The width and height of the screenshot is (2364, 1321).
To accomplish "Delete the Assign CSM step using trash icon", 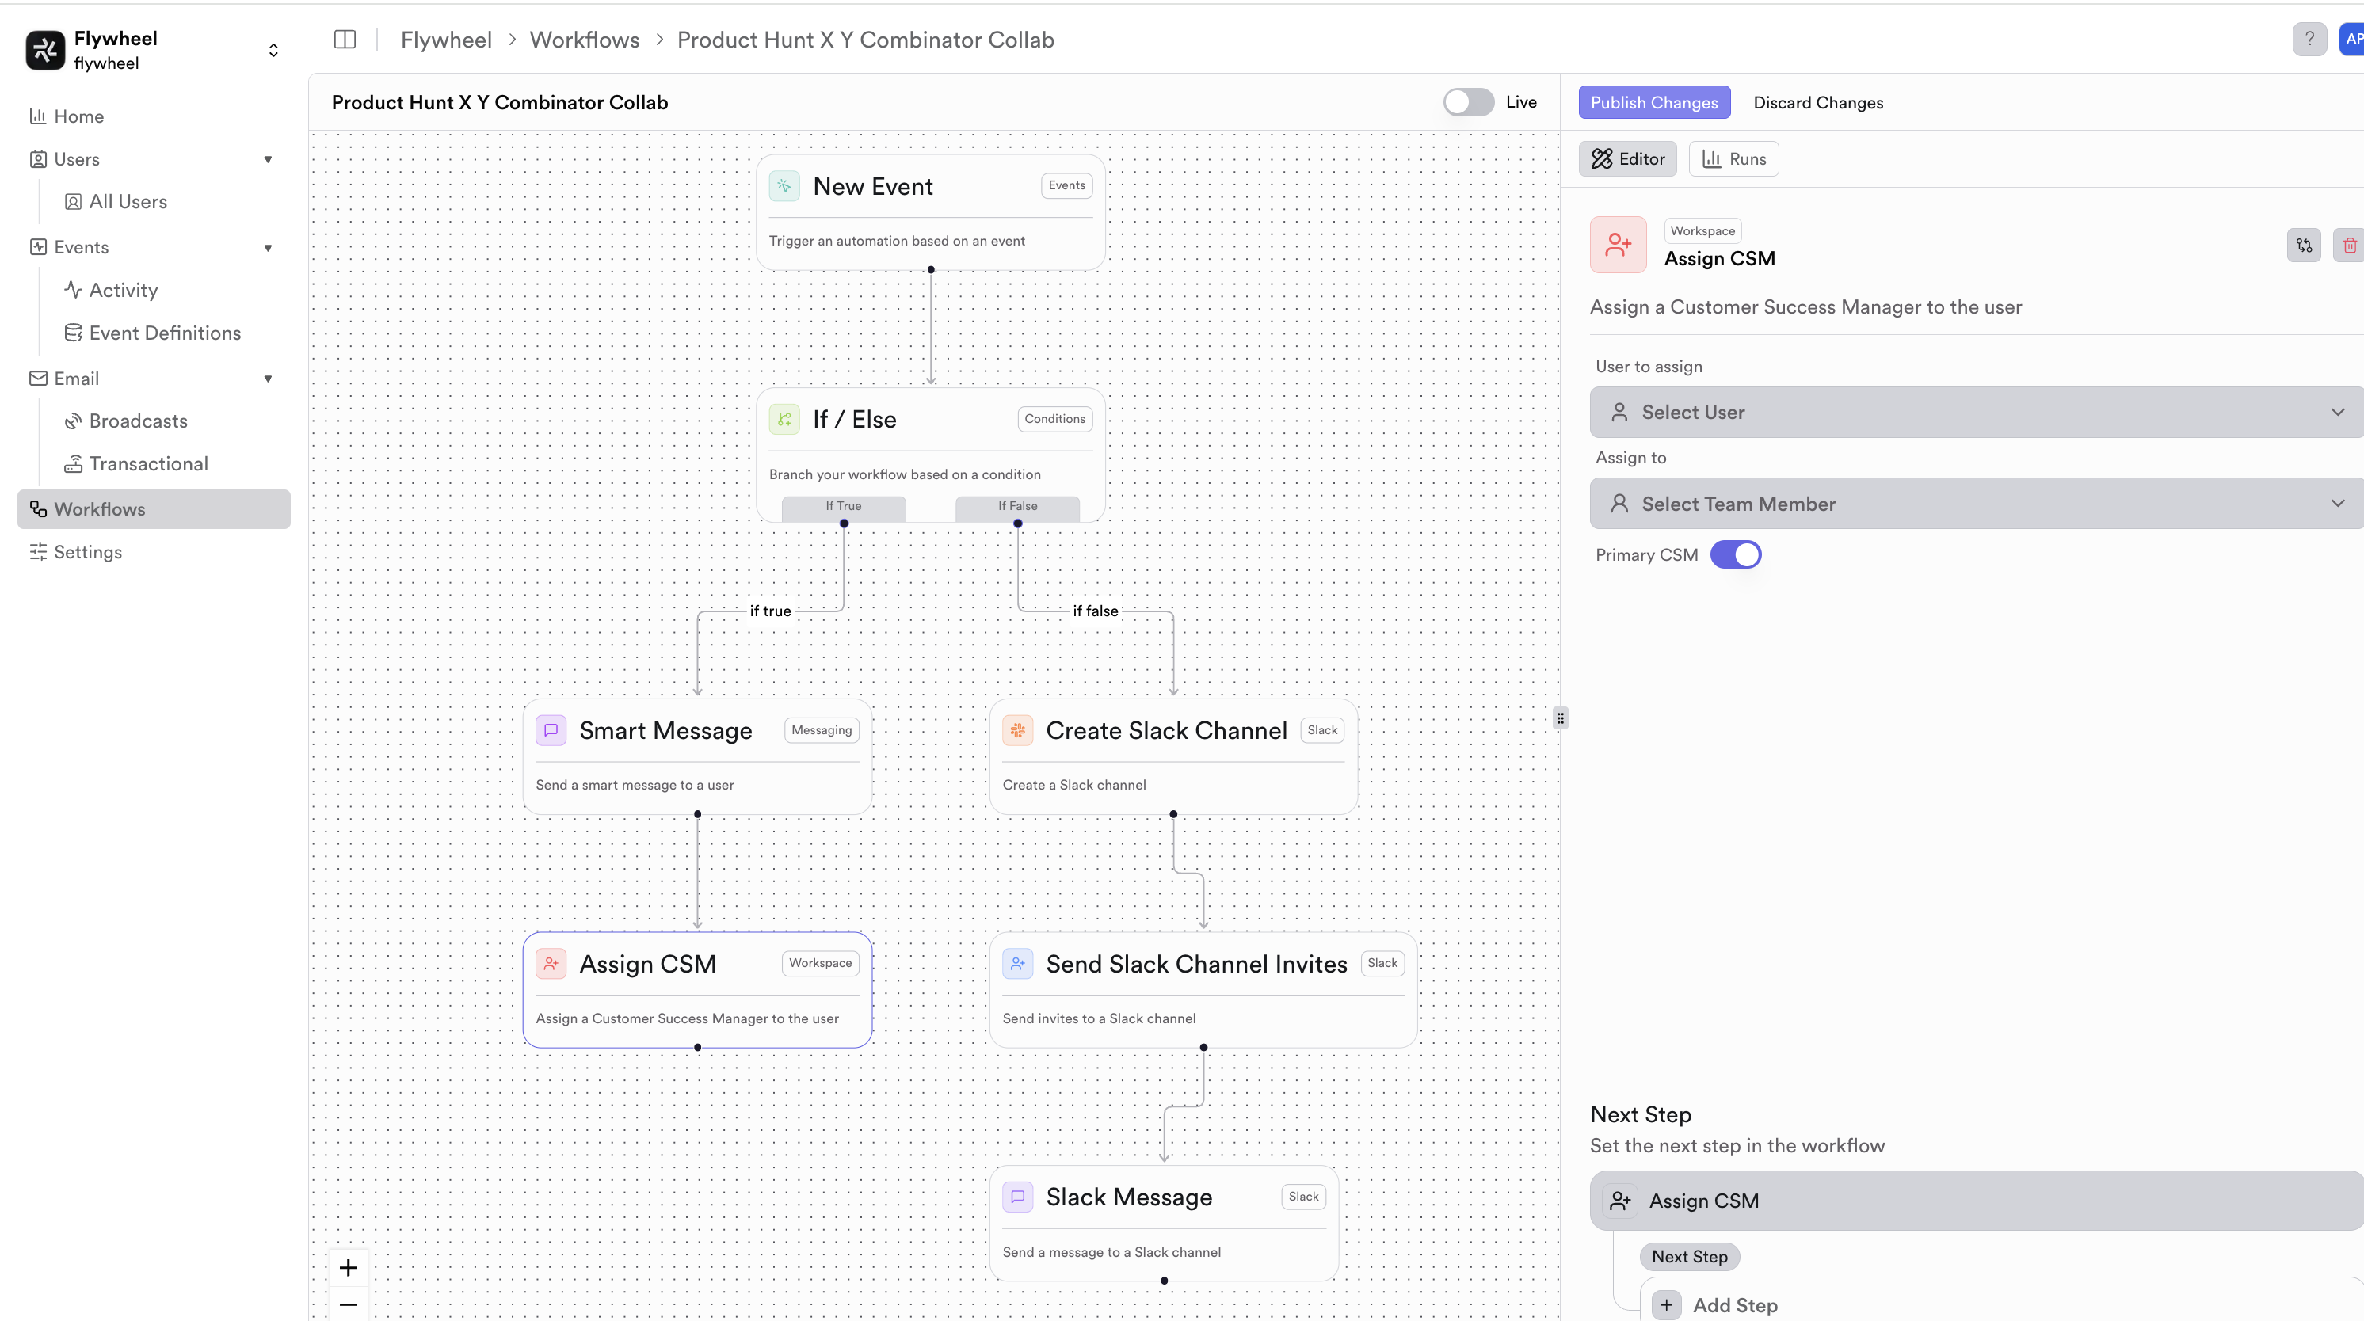I will click(2349, 244).
